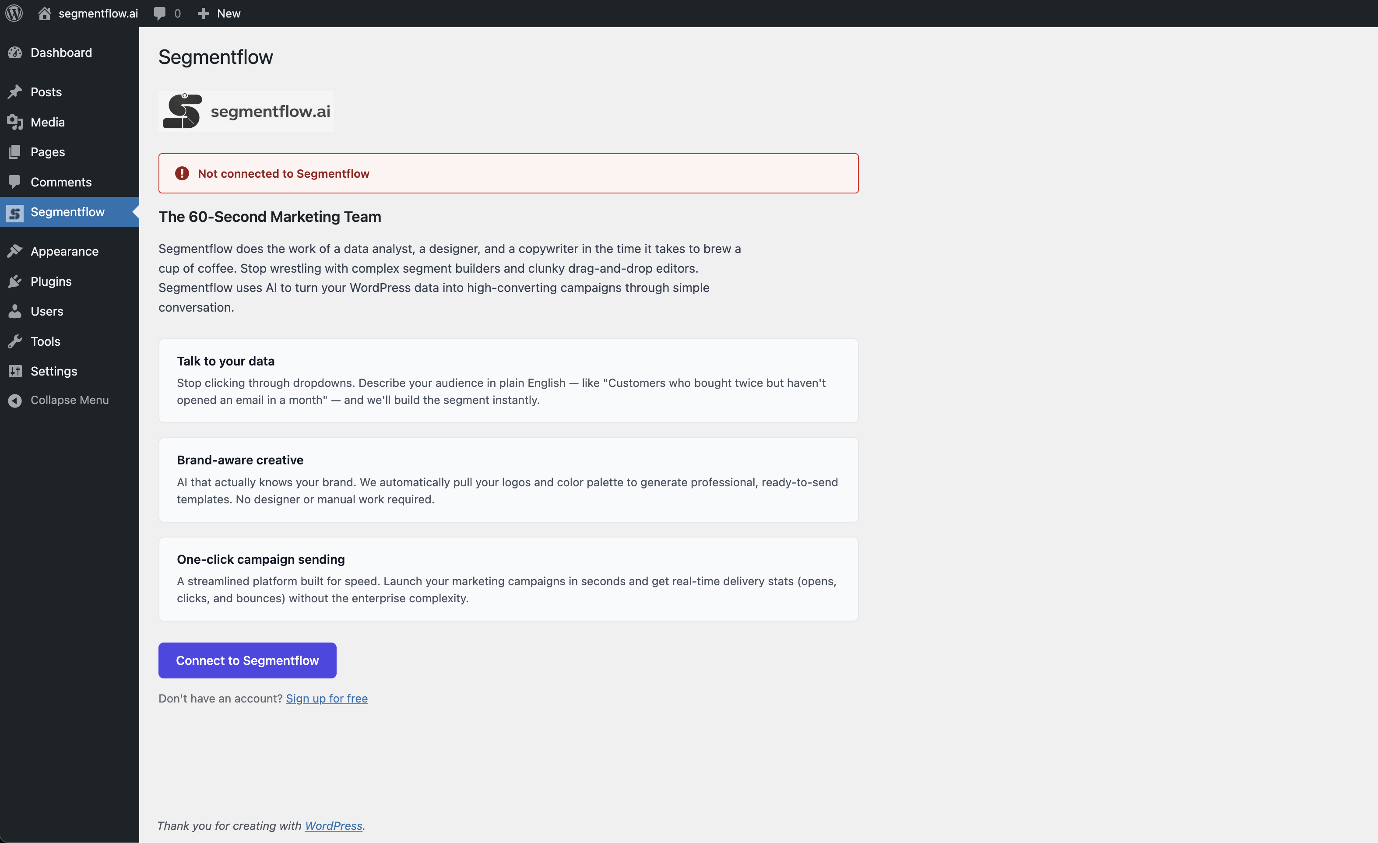Click the Don't have an account? text
Screen dimensions: 1378x843
pos(220,698)
